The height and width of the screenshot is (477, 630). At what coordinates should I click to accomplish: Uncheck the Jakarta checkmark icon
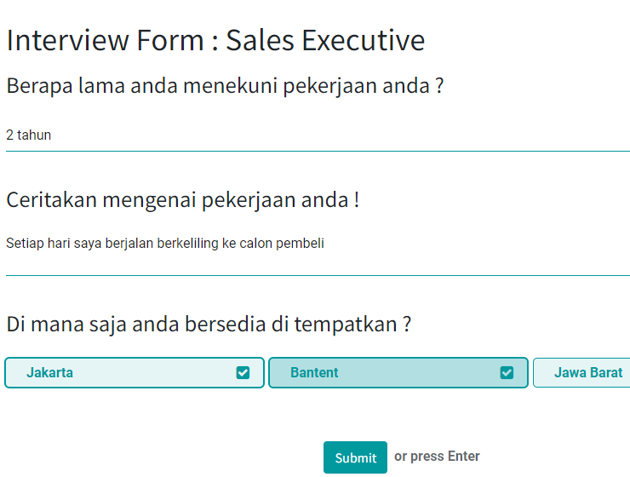point(243,372)
